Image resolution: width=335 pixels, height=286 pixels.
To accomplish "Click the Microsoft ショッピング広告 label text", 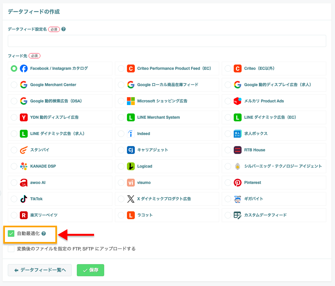I will pyautogui.click(x=162, y=101).
